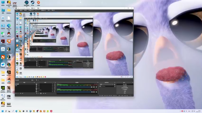Move the selected scene up
202x113 pixels.
(x=20, y=93)
